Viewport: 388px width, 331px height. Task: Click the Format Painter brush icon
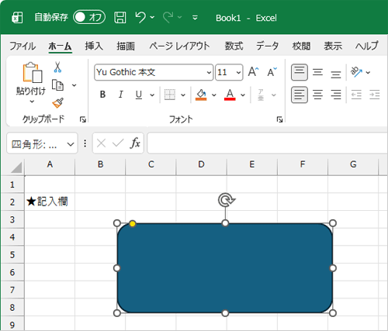(x=58, y=103)
